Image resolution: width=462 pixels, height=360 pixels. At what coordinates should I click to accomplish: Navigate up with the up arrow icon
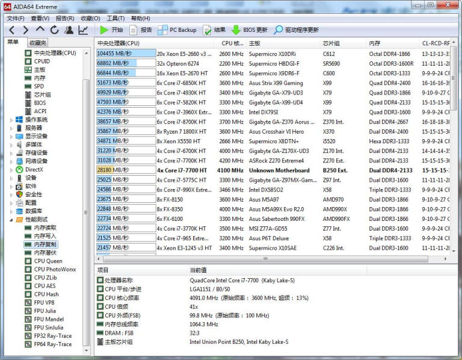click(40, 29)
